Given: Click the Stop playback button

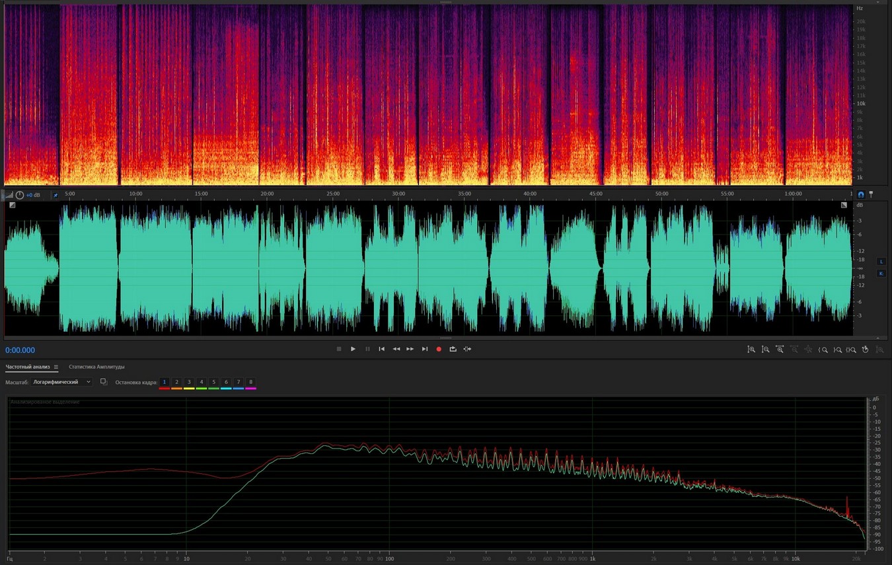Looking at the screenshot, I should [x=339, y=349].
